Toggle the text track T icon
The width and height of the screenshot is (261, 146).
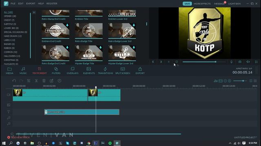click(x=9, y=112)
